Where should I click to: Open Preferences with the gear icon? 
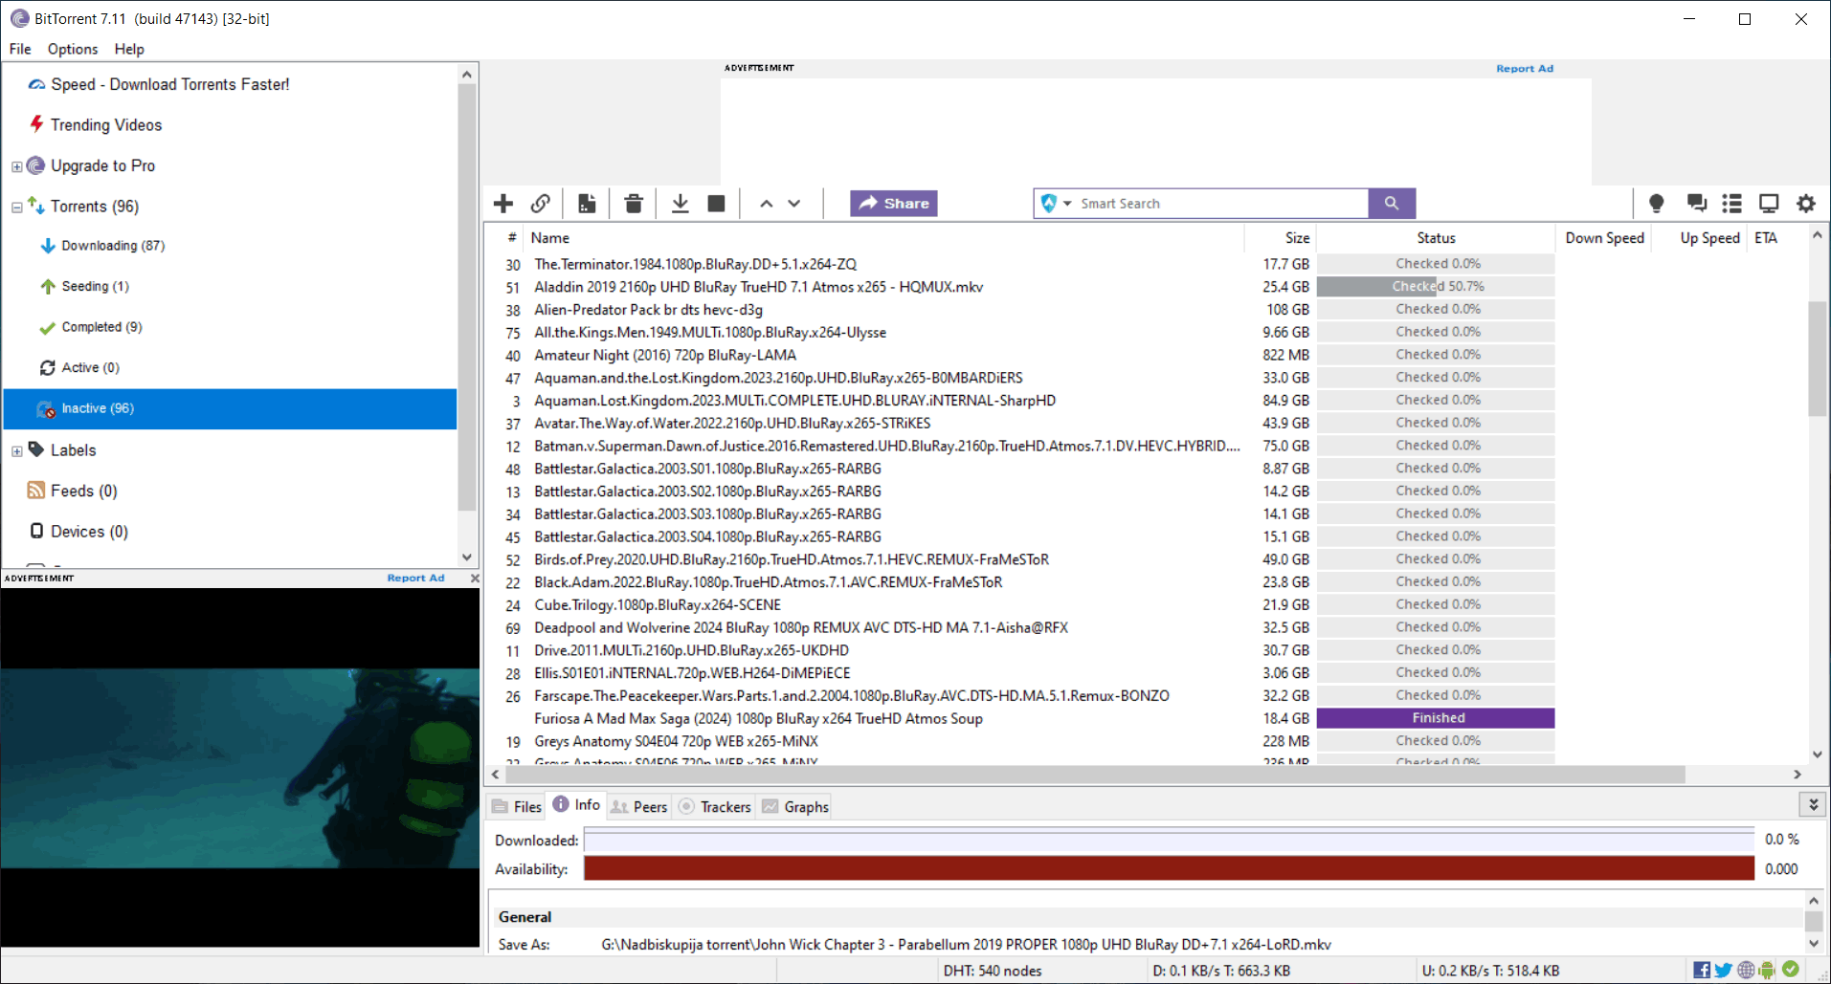pos(1806,204)
